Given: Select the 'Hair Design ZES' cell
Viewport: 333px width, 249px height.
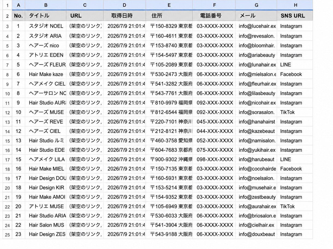Looking at the screenshot, I should pos(46,234).
